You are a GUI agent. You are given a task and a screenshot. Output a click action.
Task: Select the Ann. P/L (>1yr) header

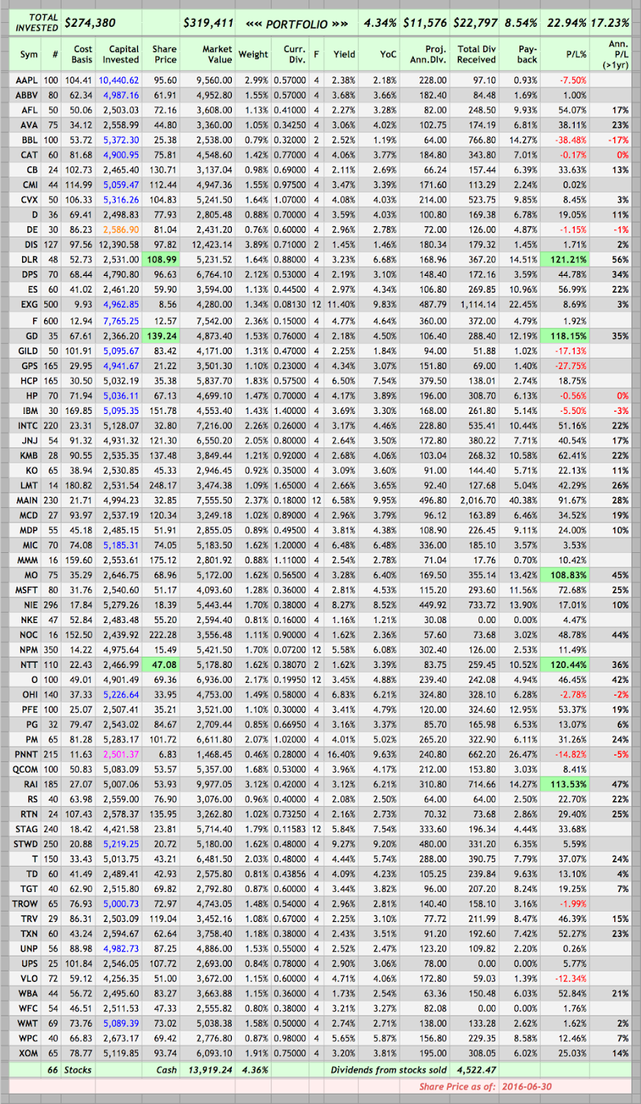point(614,54)
